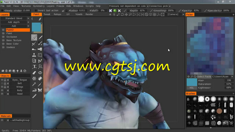Select the brown round brush thumbnail
The height and width of the screenshot is (132, 235).
click(219, 111)
